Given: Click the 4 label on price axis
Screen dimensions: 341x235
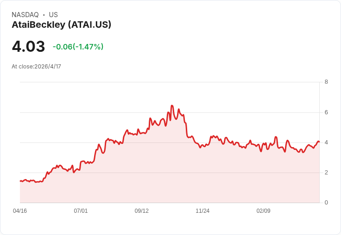Looking at the screenshot, I should pos(326,142).
